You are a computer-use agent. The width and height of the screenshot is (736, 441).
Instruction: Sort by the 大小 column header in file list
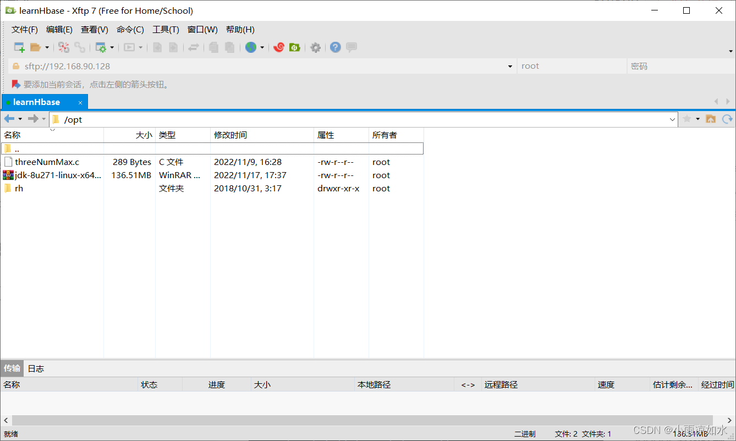pyautogui.click(x=130, y=135)
